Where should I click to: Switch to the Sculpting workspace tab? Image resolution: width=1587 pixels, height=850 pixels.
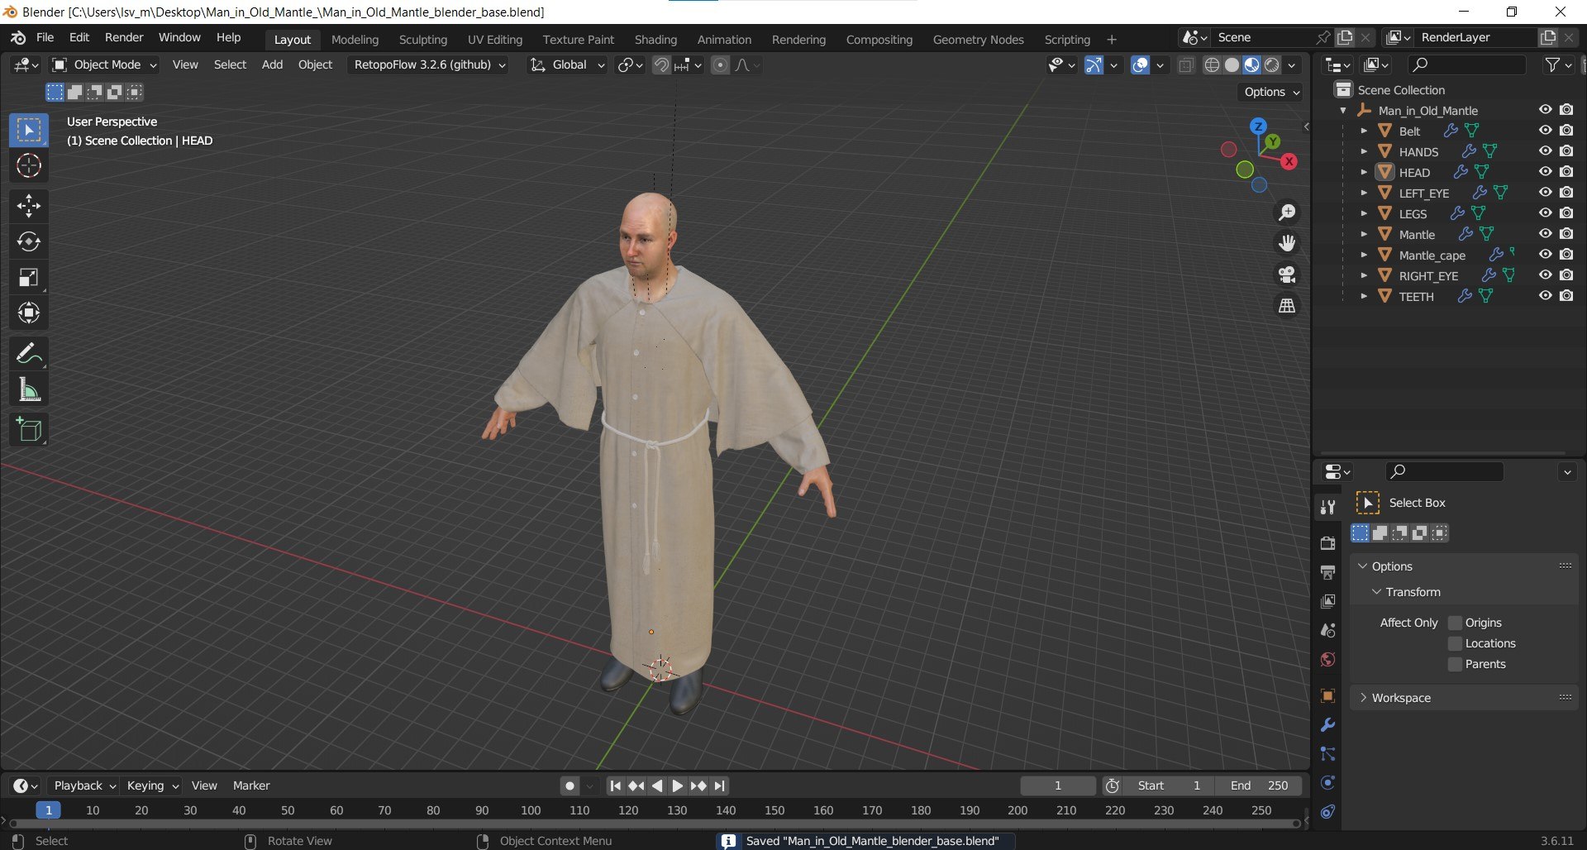[422, 40]
